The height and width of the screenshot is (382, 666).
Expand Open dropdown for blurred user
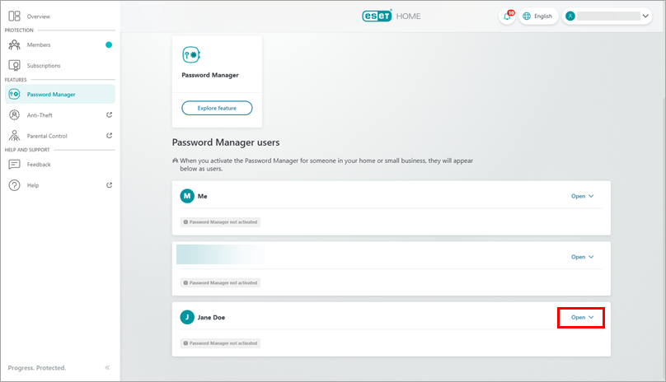(582, 257)
